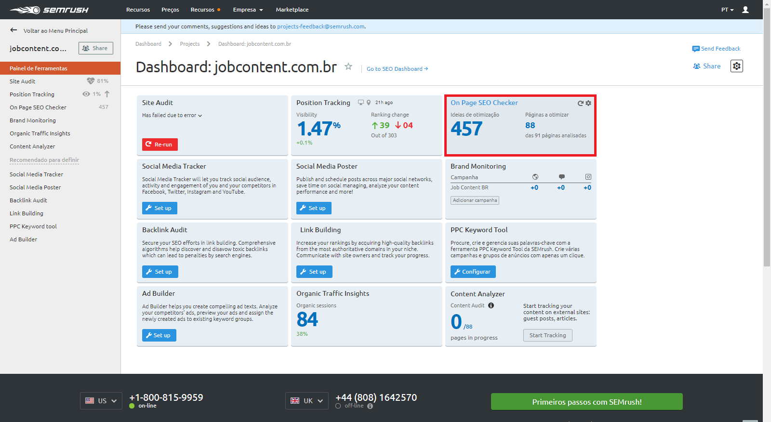Click Re-run button in Site Audit
The width and height of the screenshot is (771, 422).
[x=160, y=145]
